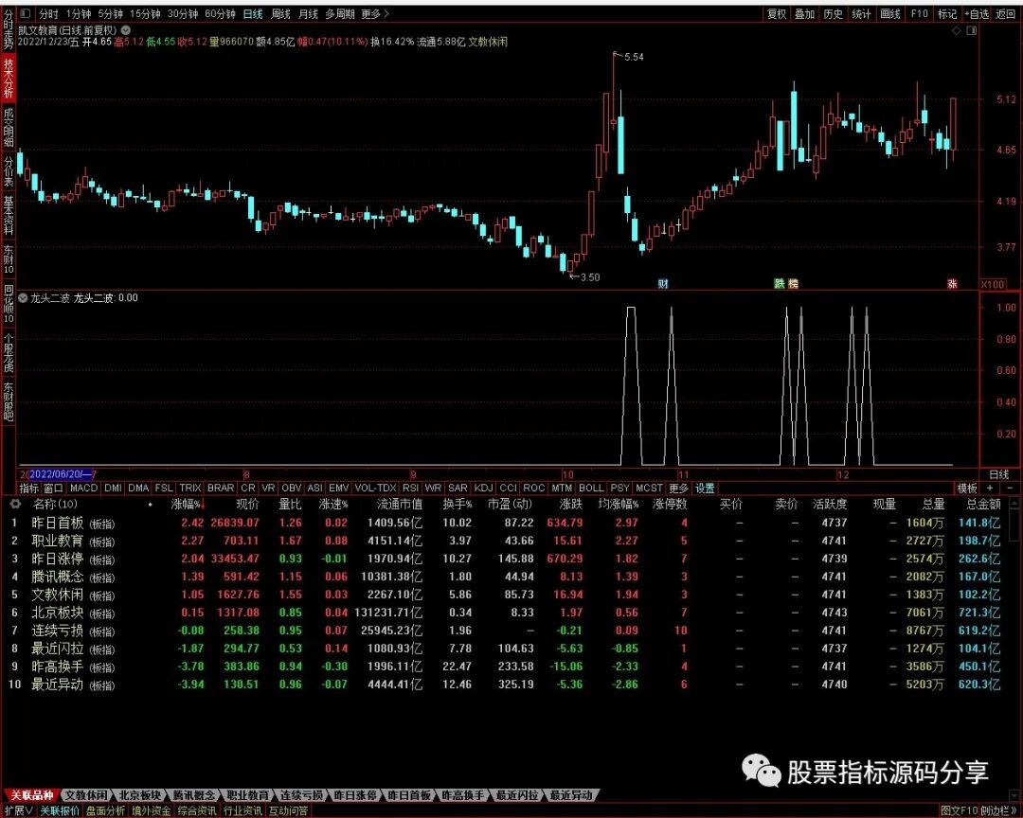Open the 分时走势 sidebar tab
Screen dimensions: 1023x818
click(8, 30)
